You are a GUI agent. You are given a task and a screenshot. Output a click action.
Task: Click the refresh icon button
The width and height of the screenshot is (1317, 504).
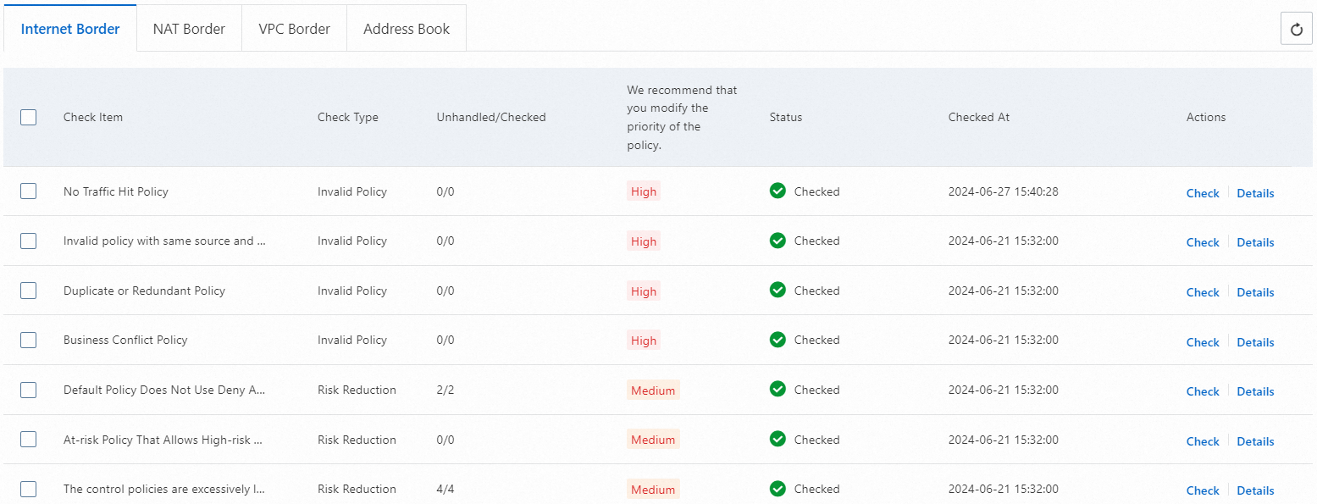pyautogui.click(x=1296, y=30)
